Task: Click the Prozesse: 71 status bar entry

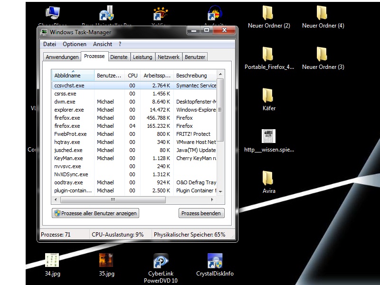Action: pos(56,235)
